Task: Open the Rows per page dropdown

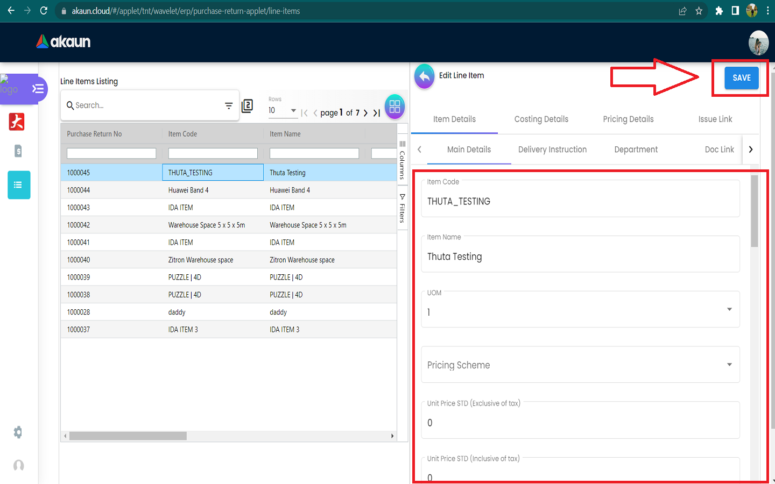Action: 283,110
